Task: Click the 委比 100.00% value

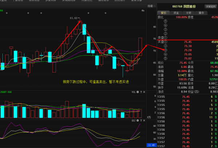Action: [181, 17]
